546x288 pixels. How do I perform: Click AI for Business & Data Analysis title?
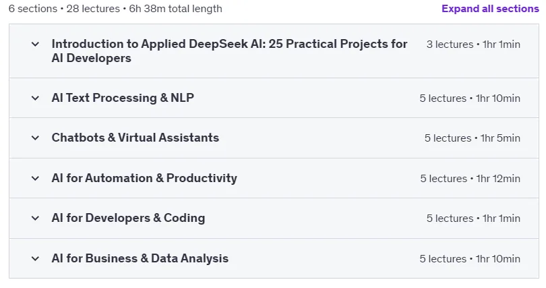pos(140,258)
